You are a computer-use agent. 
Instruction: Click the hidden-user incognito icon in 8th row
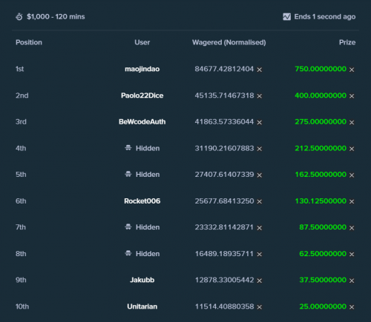[128, 253]
